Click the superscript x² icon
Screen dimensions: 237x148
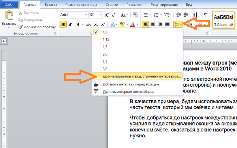103,24
